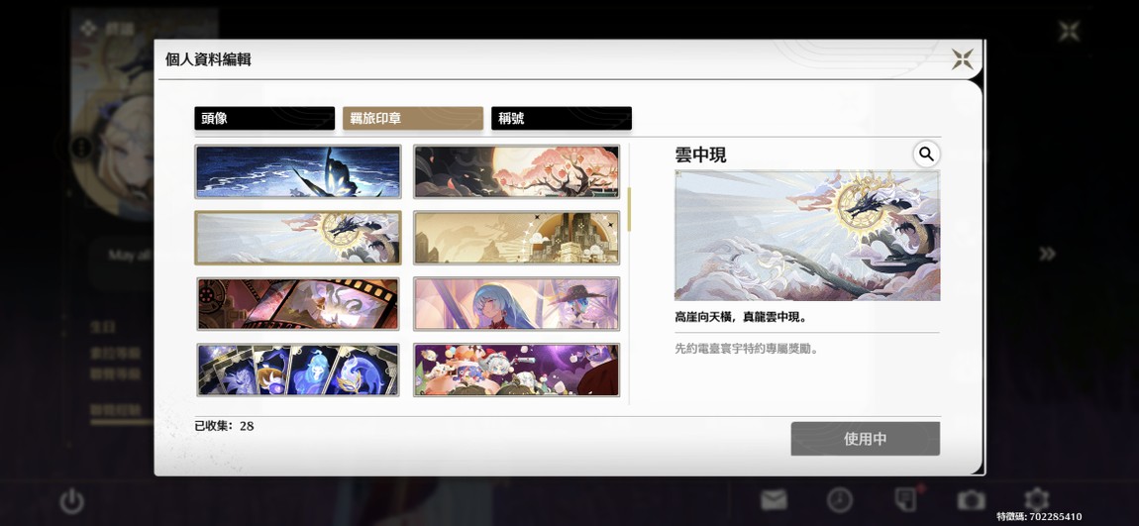
Task: Select the moon and cherry tree stamp
Action: (x=516, y=171)
